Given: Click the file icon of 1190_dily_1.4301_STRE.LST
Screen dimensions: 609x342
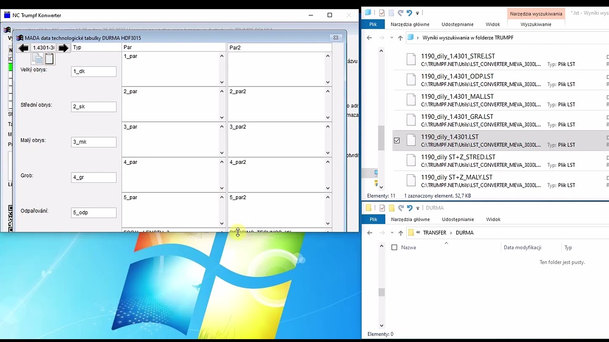Looking at the screenshot, I should coord(411,59).
